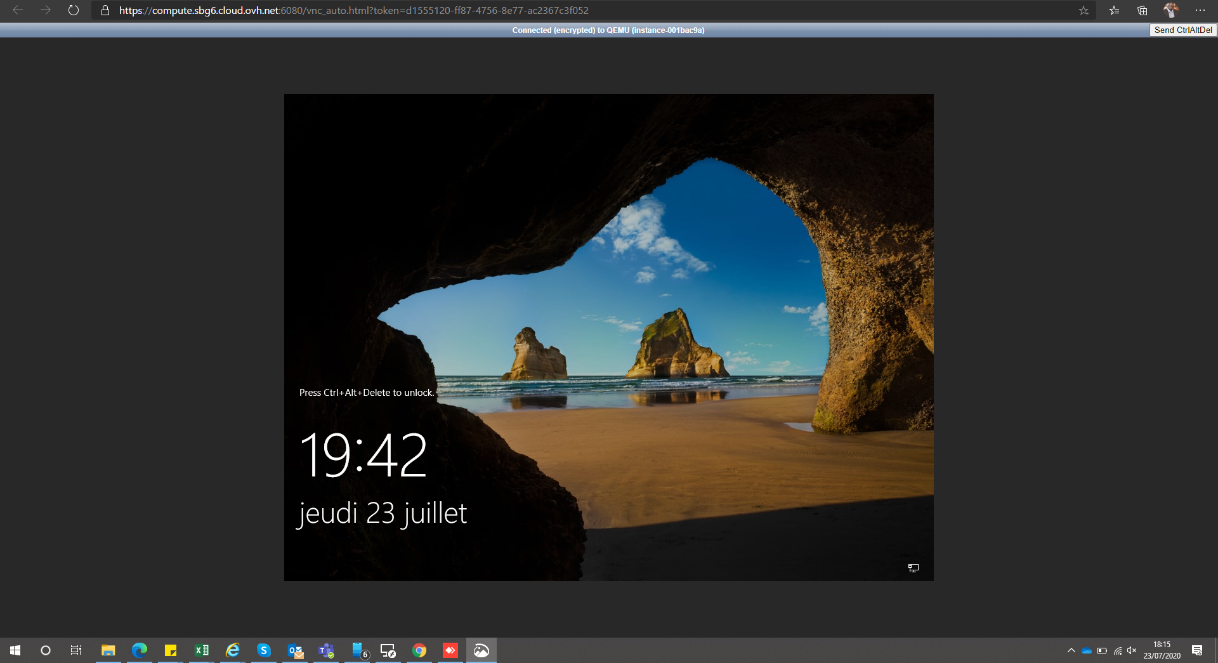Click the network icon on lock screen

pos(913,568)
